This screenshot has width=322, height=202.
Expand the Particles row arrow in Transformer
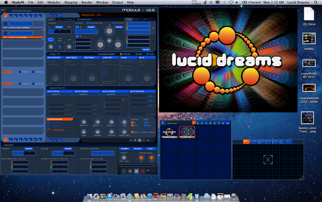(72, 130)
